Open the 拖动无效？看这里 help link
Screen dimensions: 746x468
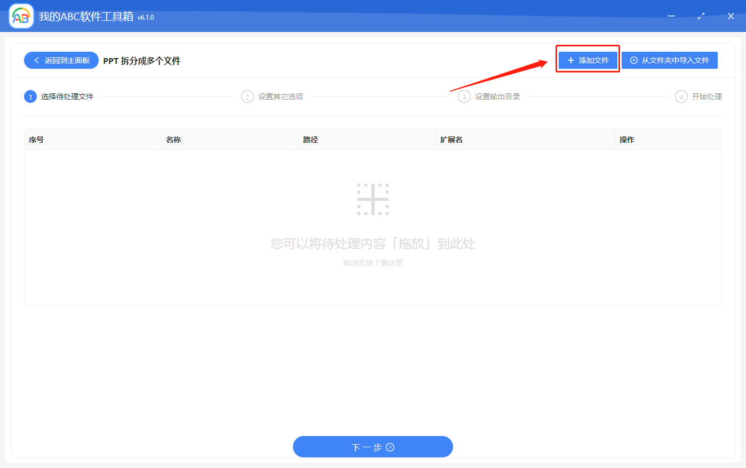tap(373, 262)
